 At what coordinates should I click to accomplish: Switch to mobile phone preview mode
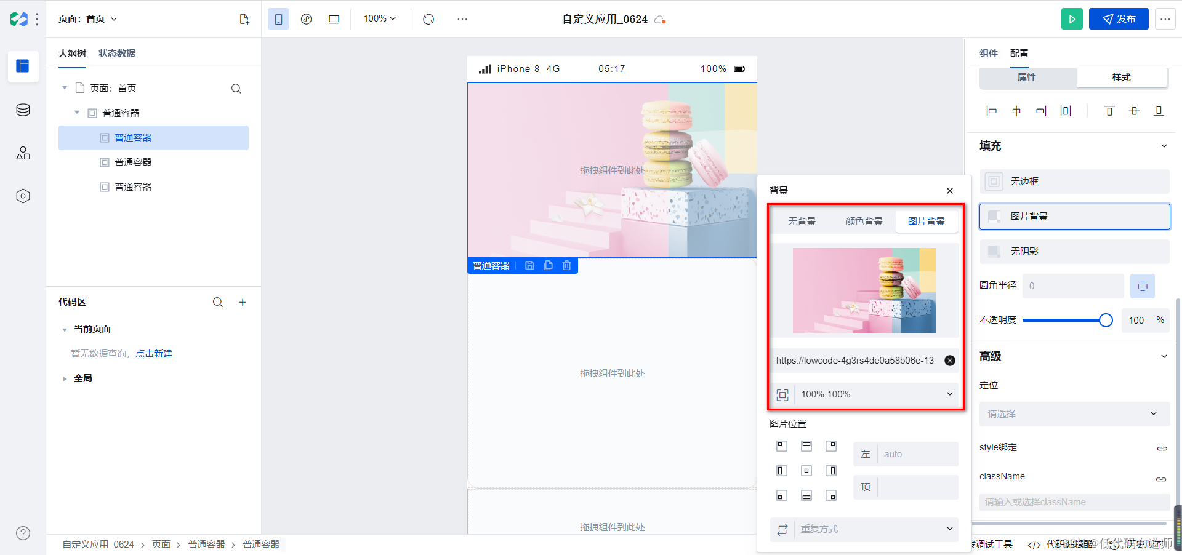click(x=278, y=19)
